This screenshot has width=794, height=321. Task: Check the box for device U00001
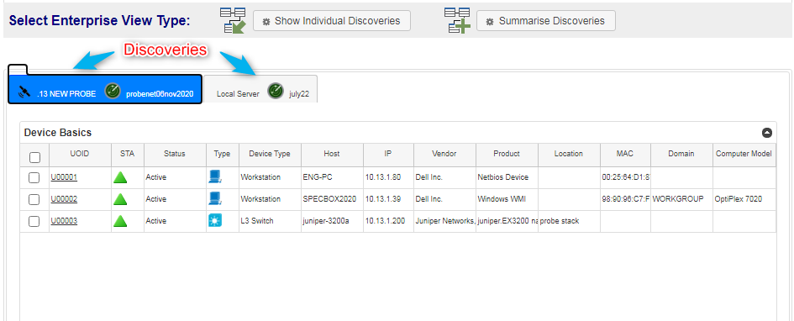[34, 177]
